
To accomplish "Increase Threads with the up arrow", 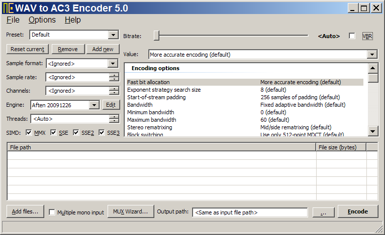I will point(114,117).
